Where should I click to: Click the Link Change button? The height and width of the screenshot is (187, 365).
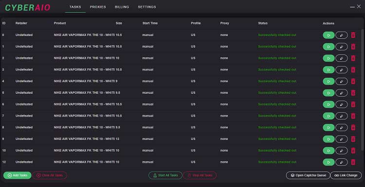346,175
